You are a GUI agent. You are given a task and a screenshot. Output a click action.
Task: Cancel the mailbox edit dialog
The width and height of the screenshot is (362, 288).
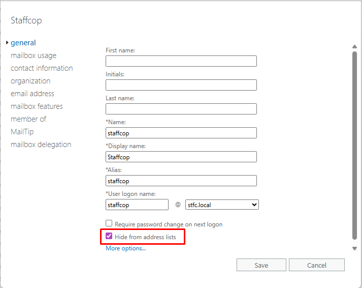[x=316, y=265]
